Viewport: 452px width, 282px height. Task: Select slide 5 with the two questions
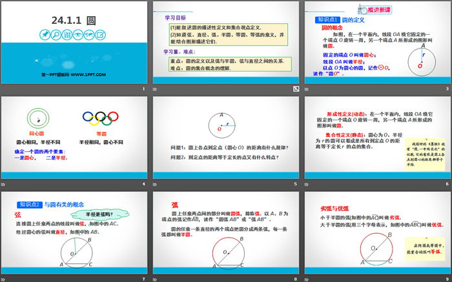pos(225,138)
